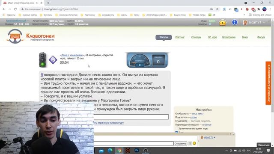The height and width of the screenshot is (154, 274).
Task: Open the Рейтинг menu item
Action: (x=180, y=37)
